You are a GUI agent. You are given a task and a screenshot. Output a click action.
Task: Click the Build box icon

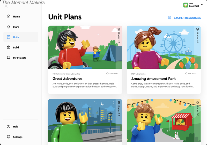click(9, 47)
